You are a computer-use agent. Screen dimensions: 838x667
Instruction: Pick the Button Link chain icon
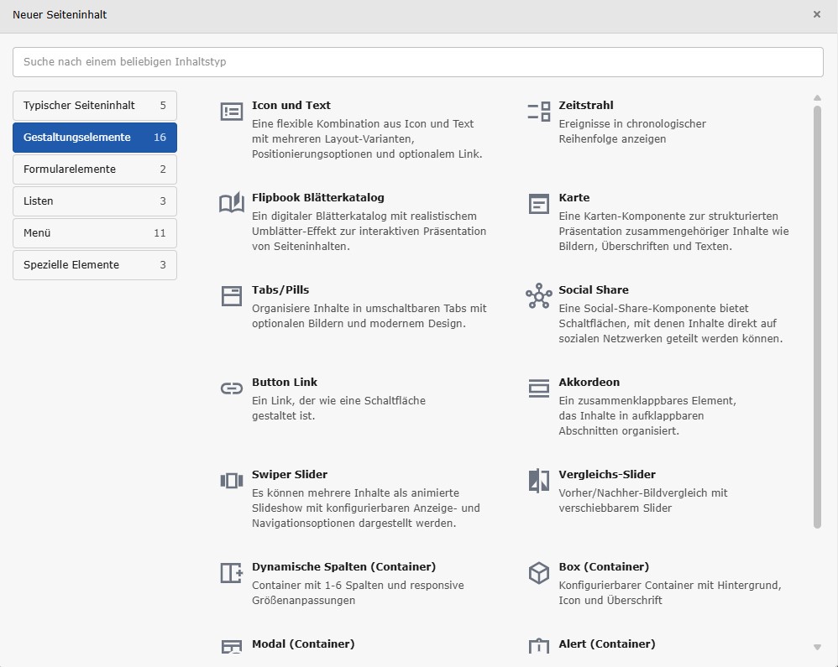[231, 388]
